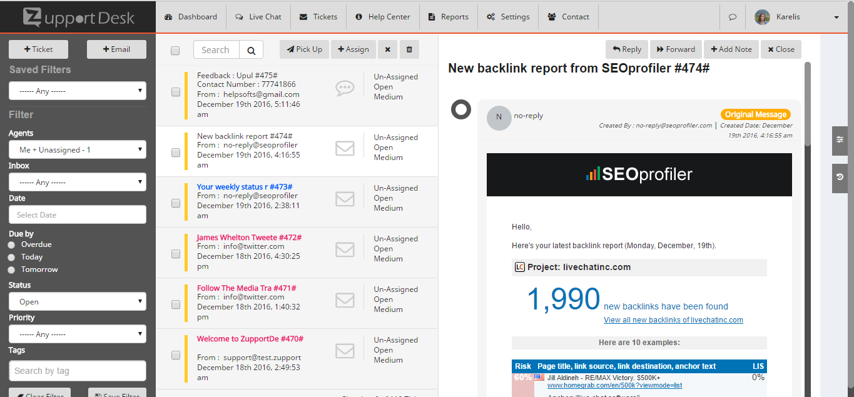
Task: Check the box for ticket #474
Action: pyautogui.click(x=175, y=153)
